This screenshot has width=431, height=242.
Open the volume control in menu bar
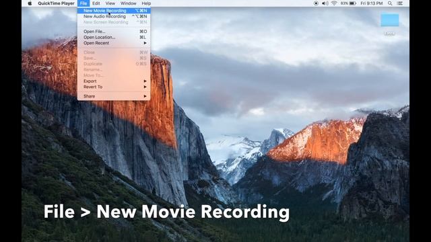(325, 3)
